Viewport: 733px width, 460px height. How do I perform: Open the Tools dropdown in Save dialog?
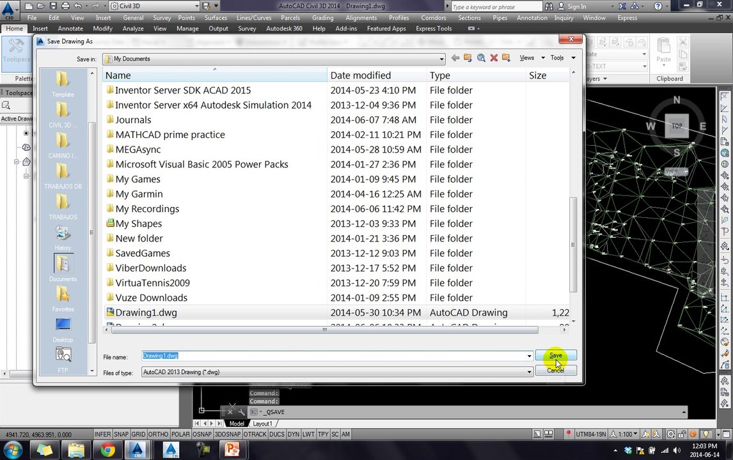(x=562, y=58)
